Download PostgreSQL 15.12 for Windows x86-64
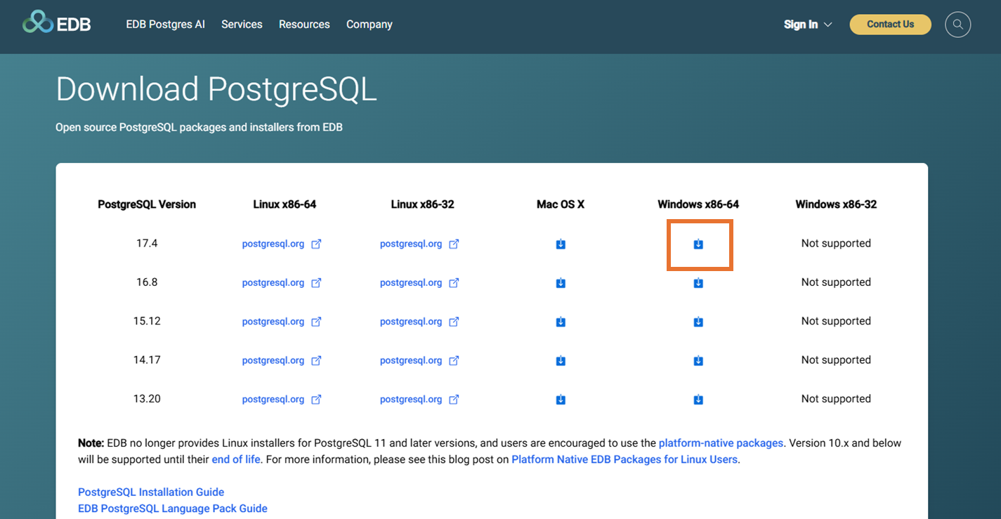The height and width of the screenshot is (519, 1001). [698, 322]
